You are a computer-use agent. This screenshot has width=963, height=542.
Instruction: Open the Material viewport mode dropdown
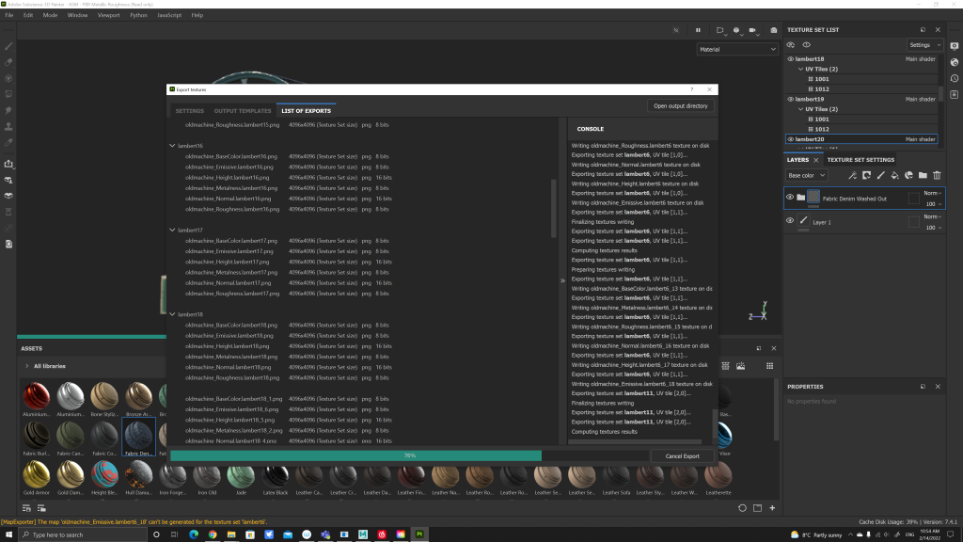(737, 49)
